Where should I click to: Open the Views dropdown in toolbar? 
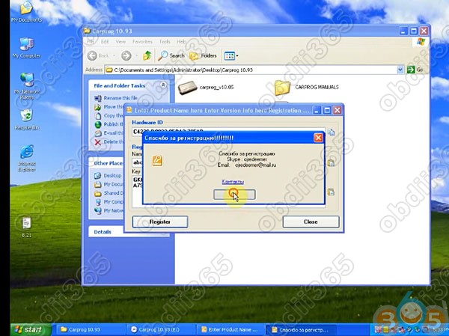coord(231,55)
